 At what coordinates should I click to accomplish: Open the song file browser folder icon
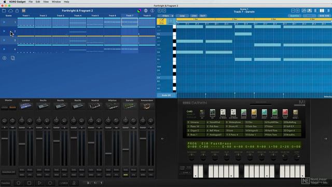4,10
